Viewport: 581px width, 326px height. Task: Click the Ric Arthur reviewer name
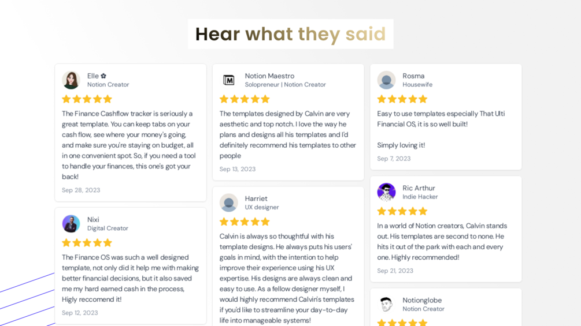[419, 188]
